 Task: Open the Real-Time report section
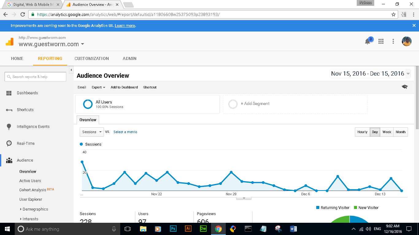26,143
